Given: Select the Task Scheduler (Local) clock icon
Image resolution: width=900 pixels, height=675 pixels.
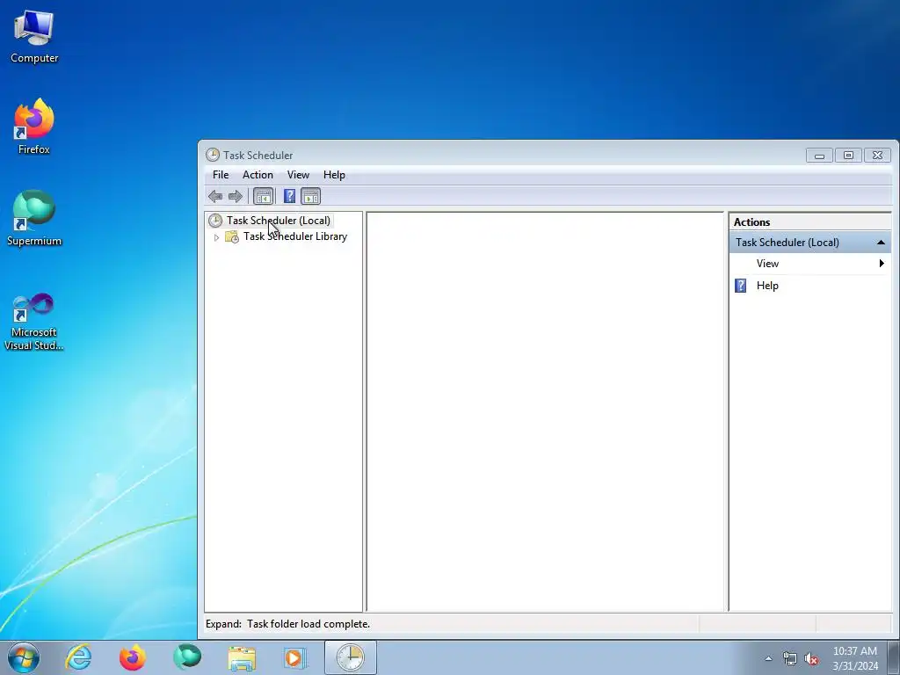Looking at the screenshot, I should click(215, 221).
